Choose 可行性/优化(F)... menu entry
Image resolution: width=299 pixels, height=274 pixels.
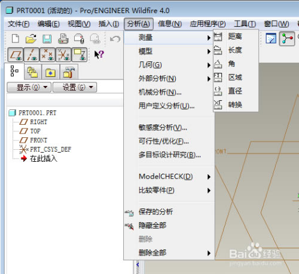tap(169, 141)
